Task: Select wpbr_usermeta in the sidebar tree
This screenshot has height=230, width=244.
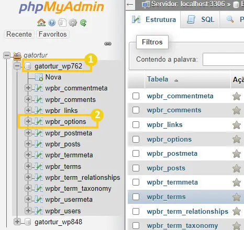Action: (x=69, y=200)
